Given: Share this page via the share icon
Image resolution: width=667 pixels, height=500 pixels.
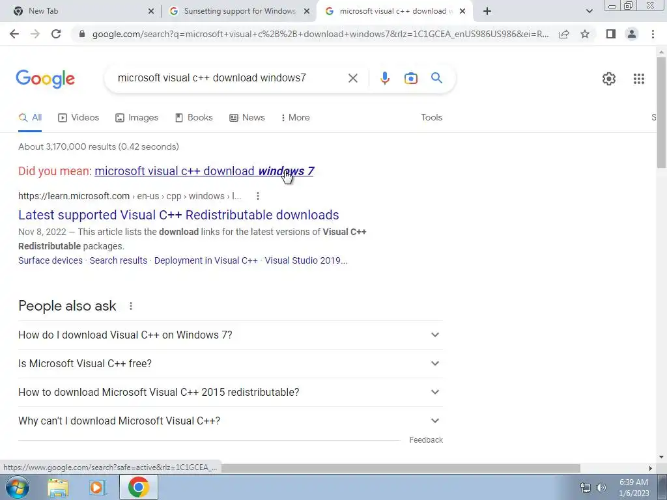Looking at the screenshot, I should [x=564, y=34].
